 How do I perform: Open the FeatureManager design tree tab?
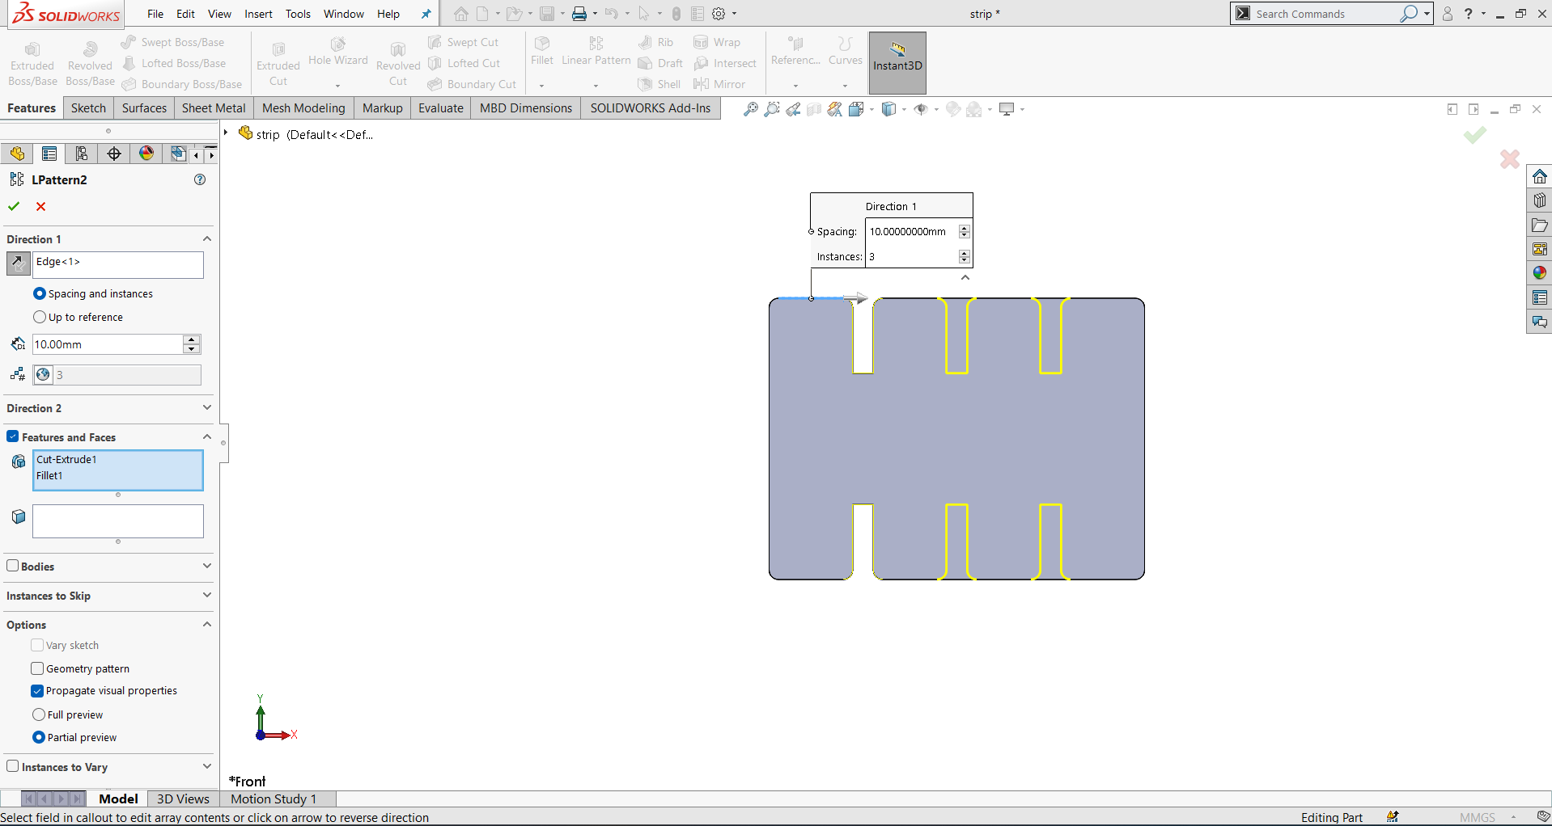(x=17, y=154)
